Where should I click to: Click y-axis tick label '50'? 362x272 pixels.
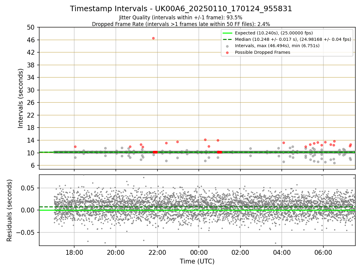(x=31, y=28)
